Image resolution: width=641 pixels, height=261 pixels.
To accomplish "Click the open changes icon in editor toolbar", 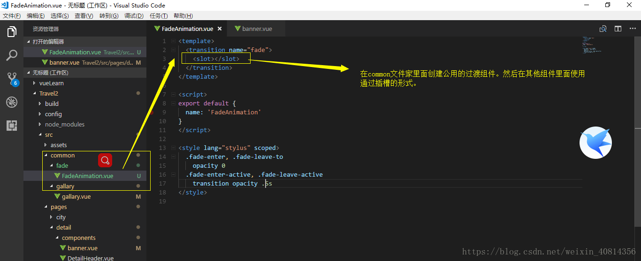I will coord(603,29).
